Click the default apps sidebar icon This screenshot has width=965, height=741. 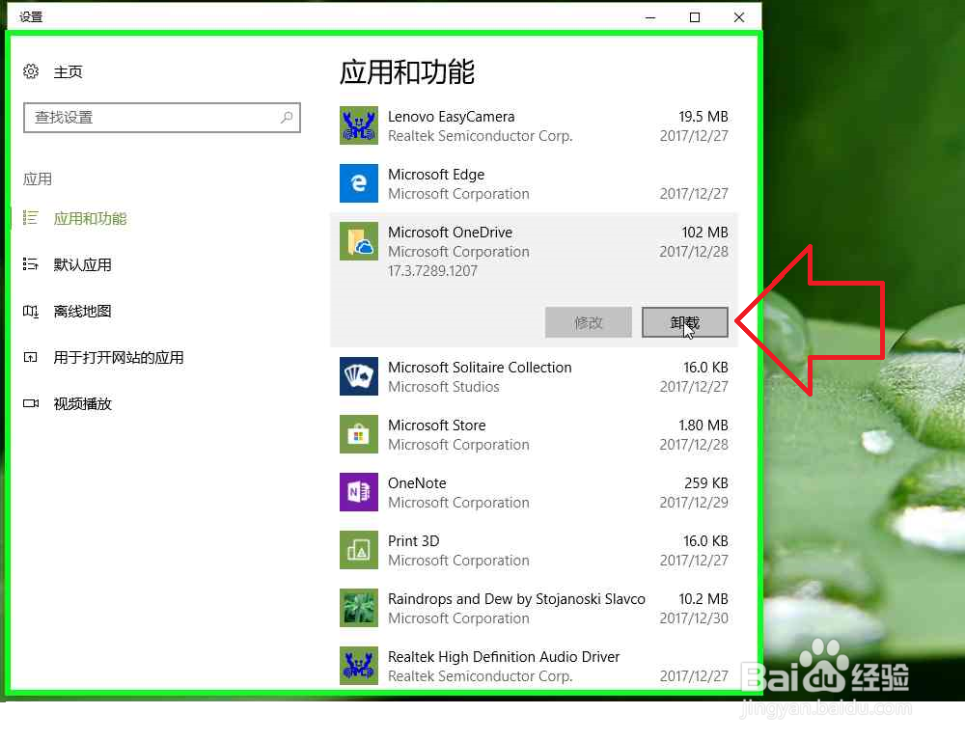point(31,264)
